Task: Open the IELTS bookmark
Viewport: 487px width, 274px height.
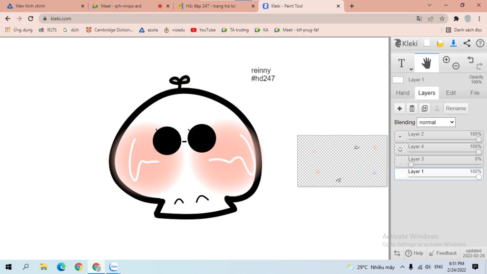Action: (x=48, y=30)
